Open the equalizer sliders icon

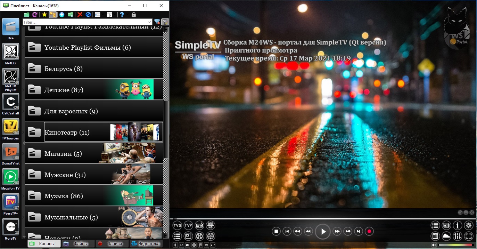pyautogui.click(x=458, y=236)
